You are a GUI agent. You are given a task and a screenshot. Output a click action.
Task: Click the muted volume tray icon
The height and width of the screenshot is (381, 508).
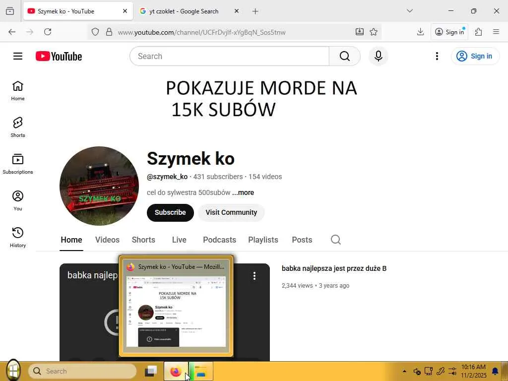coord(417,371)
